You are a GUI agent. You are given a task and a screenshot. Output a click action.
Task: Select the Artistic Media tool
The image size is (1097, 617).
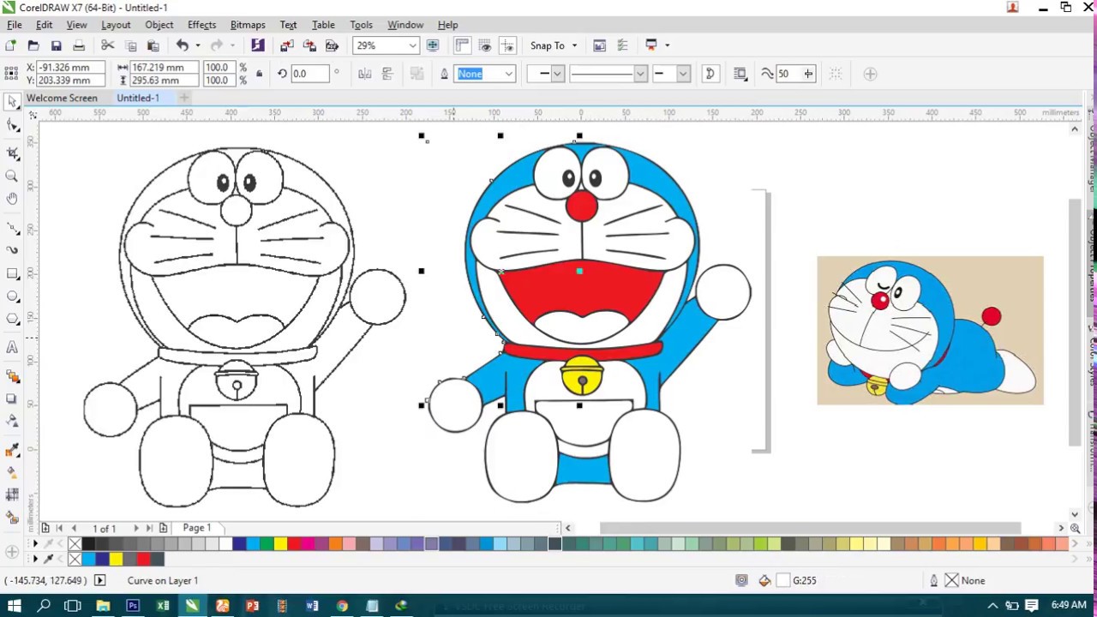(12, 249)
